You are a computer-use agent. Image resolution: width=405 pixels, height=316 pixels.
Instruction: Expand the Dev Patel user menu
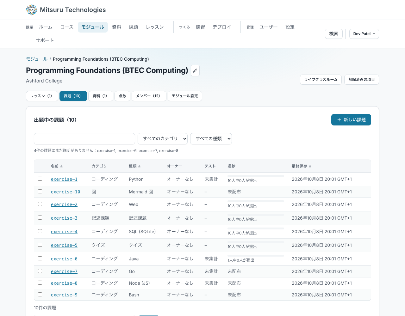364,34
